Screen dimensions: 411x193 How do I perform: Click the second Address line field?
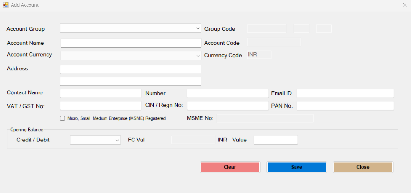point(131,81)
